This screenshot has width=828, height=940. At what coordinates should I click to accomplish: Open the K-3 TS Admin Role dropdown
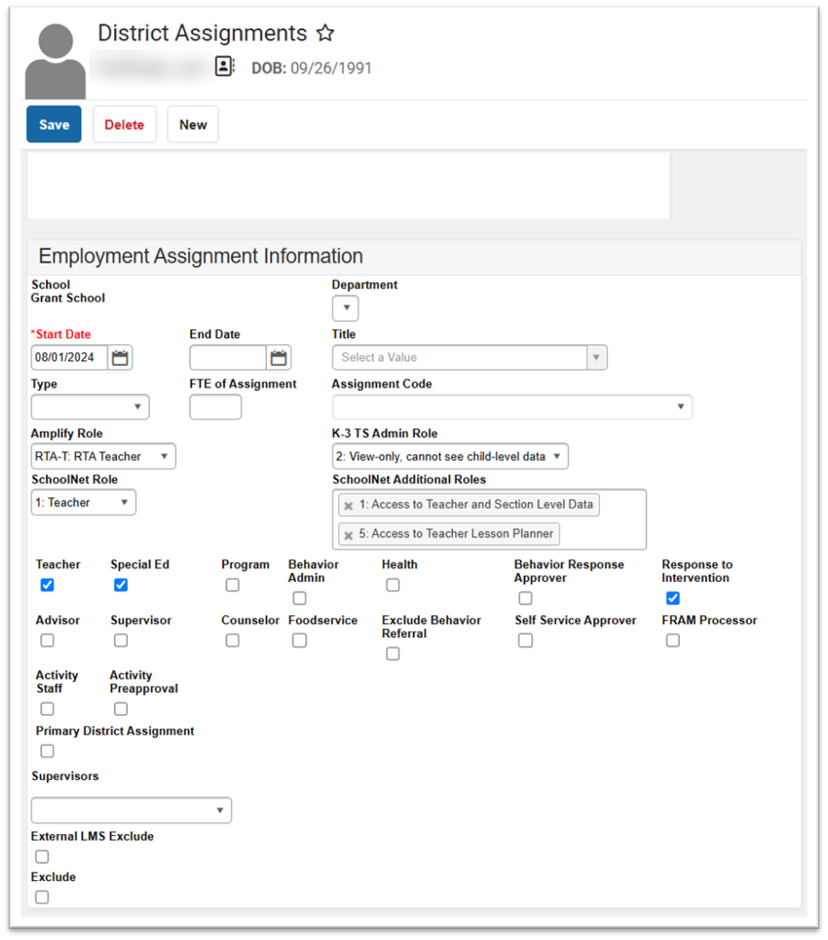click(450, 457)
